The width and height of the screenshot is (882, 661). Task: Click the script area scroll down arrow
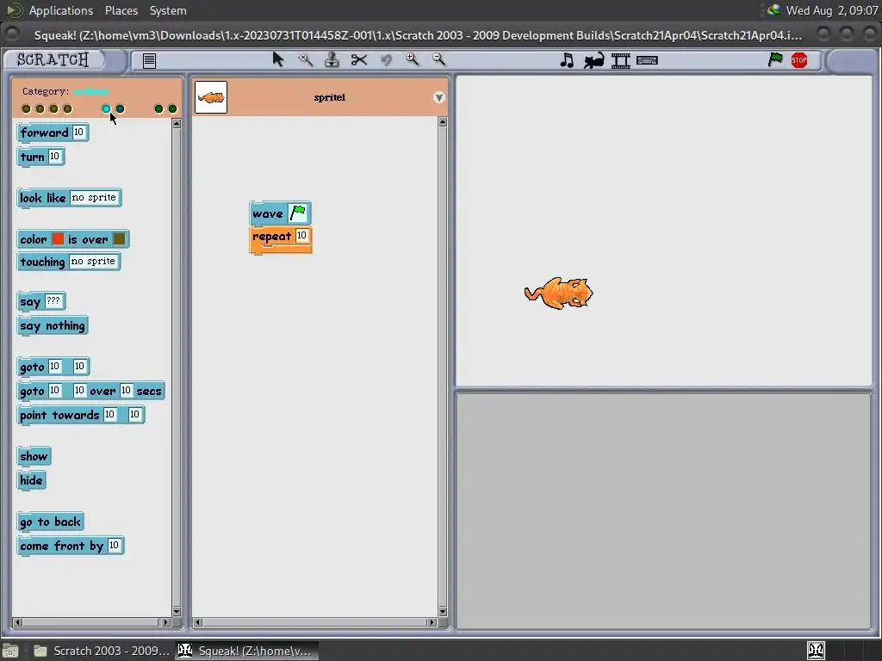click(x=443, y=612)
